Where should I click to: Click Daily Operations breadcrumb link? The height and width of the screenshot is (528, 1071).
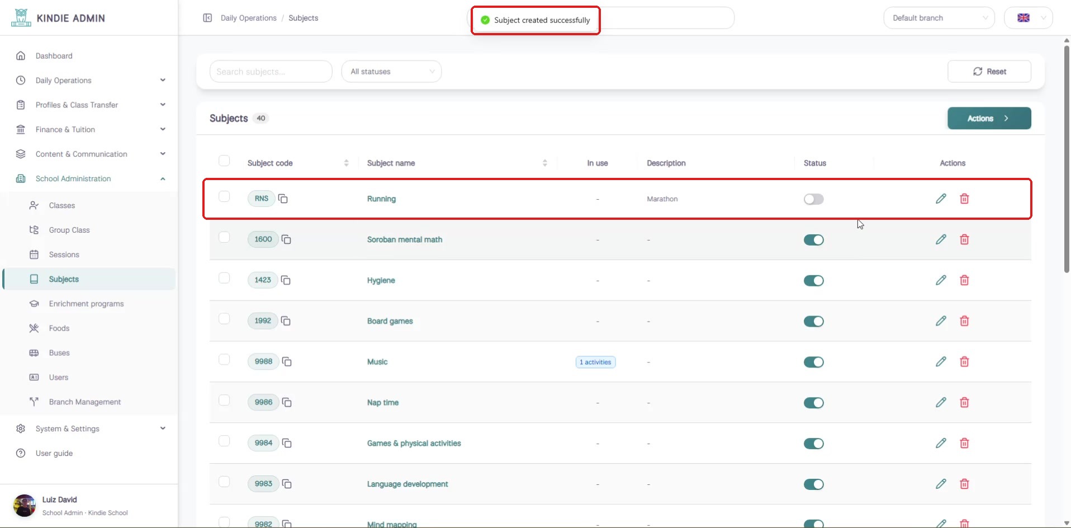coord(249,18)
